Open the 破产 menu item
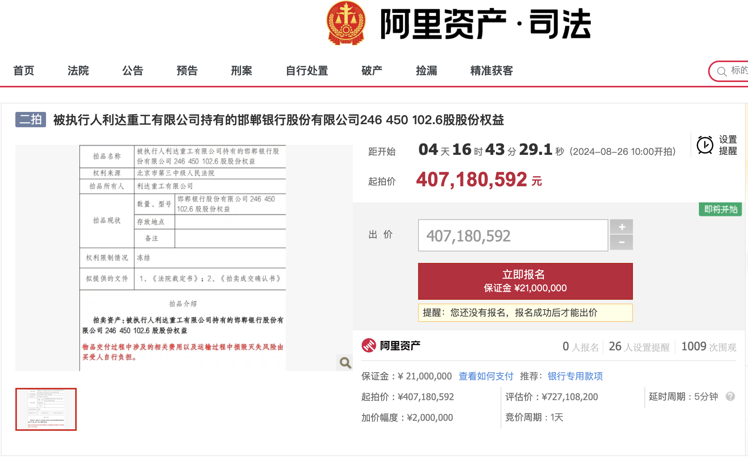The image size is (748, 463). coord(372,71)
